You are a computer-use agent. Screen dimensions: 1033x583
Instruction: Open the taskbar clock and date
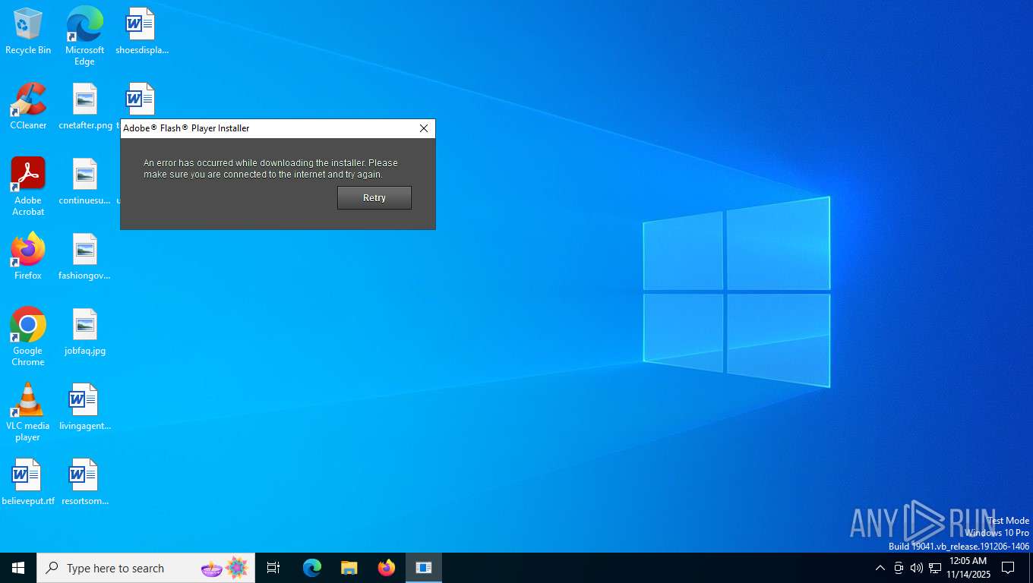pyautogui.click(x=968, y=568)
